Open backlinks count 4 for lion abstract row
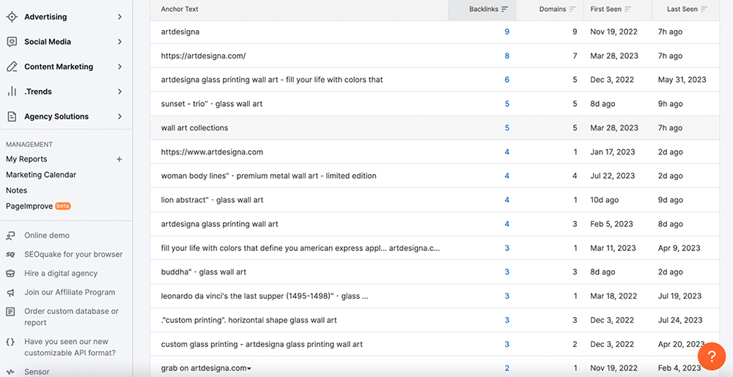 [507, 200]
